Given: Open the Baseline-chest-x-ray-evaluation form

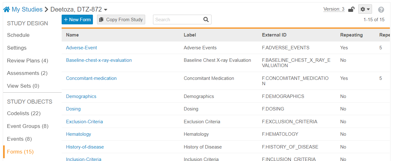Looking at the screenshot, I should click(x=99, y=60).
